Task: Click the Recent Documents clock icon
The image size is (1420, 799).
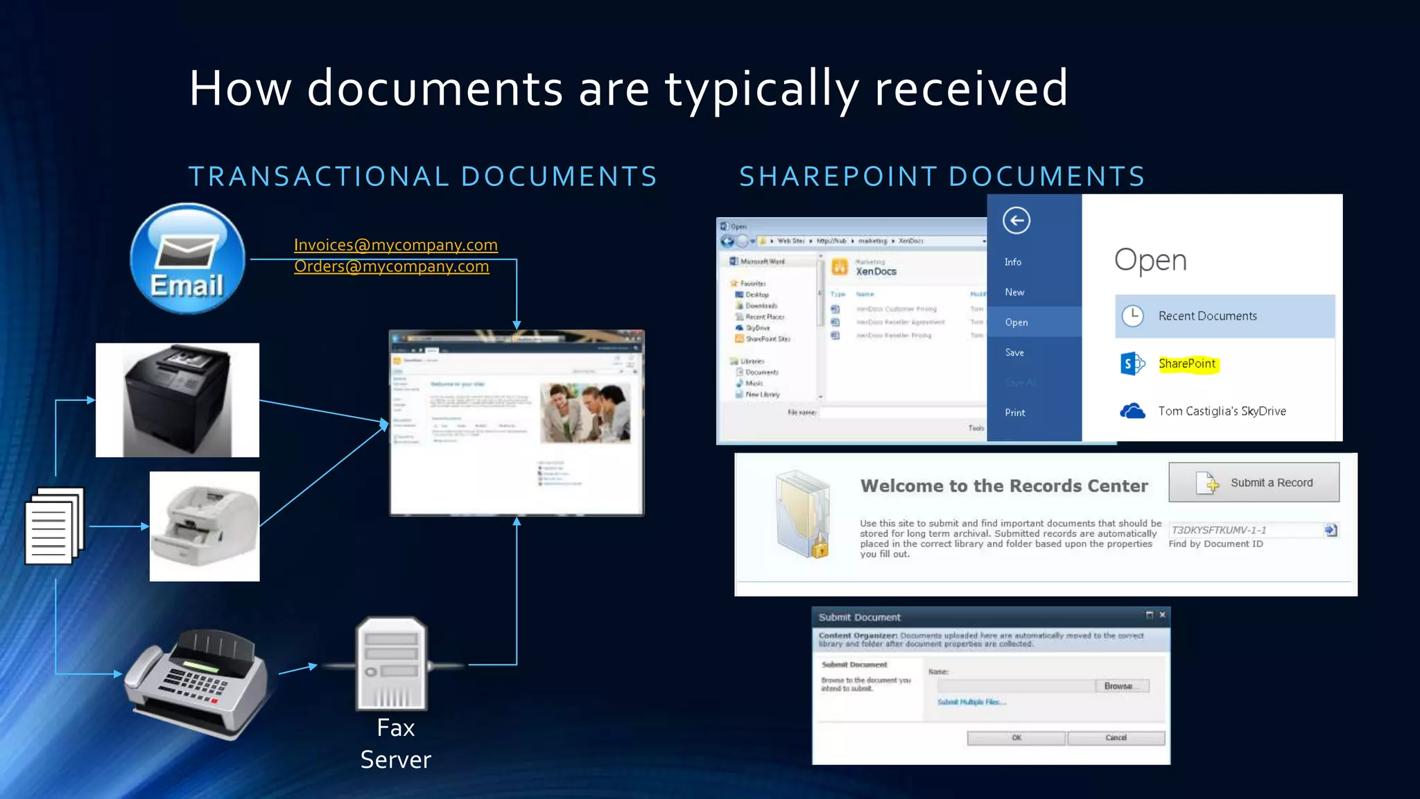Action: pyautogui.click(x=1132, y=316)
